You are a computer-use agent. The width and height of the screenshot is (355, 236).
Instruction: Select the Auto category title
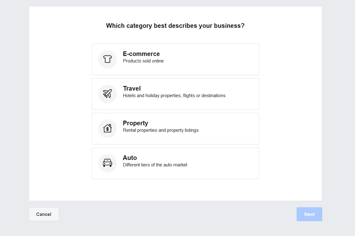pos(130,158)
